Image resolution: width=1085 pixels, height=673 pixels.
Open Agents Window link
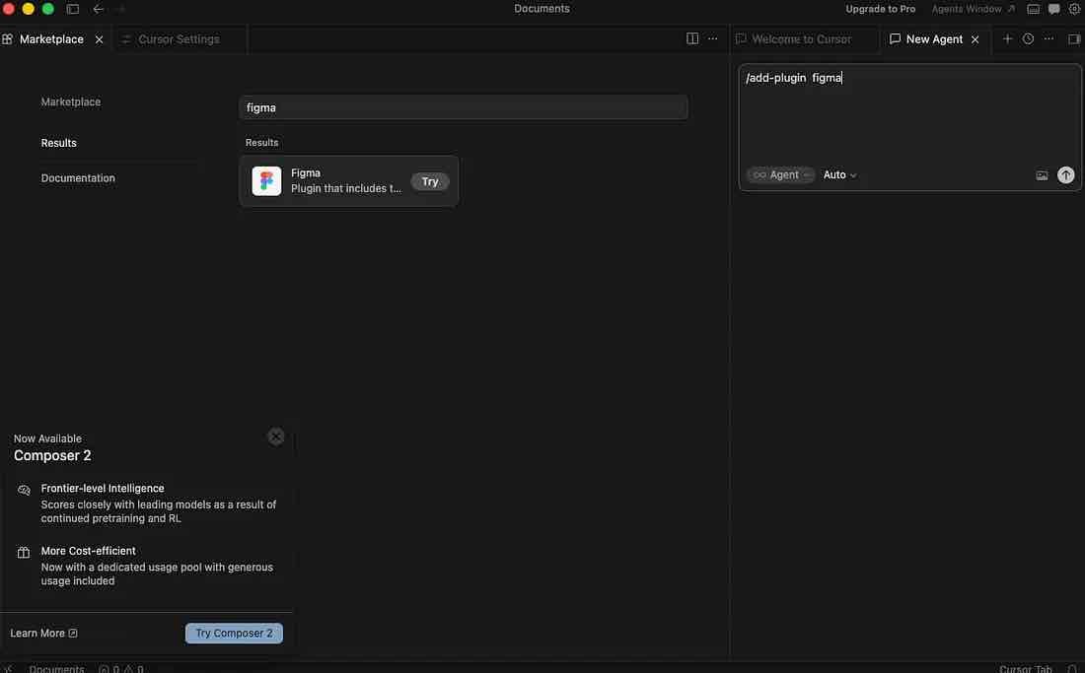click(x=973, y=9)
